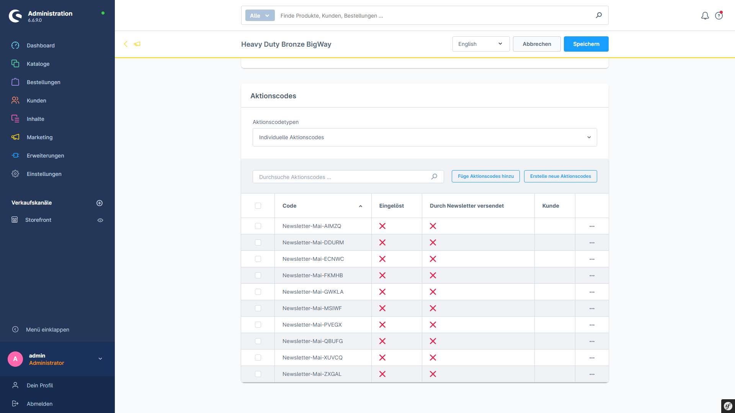Expand the Aktionscodetypen dropdown
The height and width of the screenshot is (413, 735).
point(425,137)
